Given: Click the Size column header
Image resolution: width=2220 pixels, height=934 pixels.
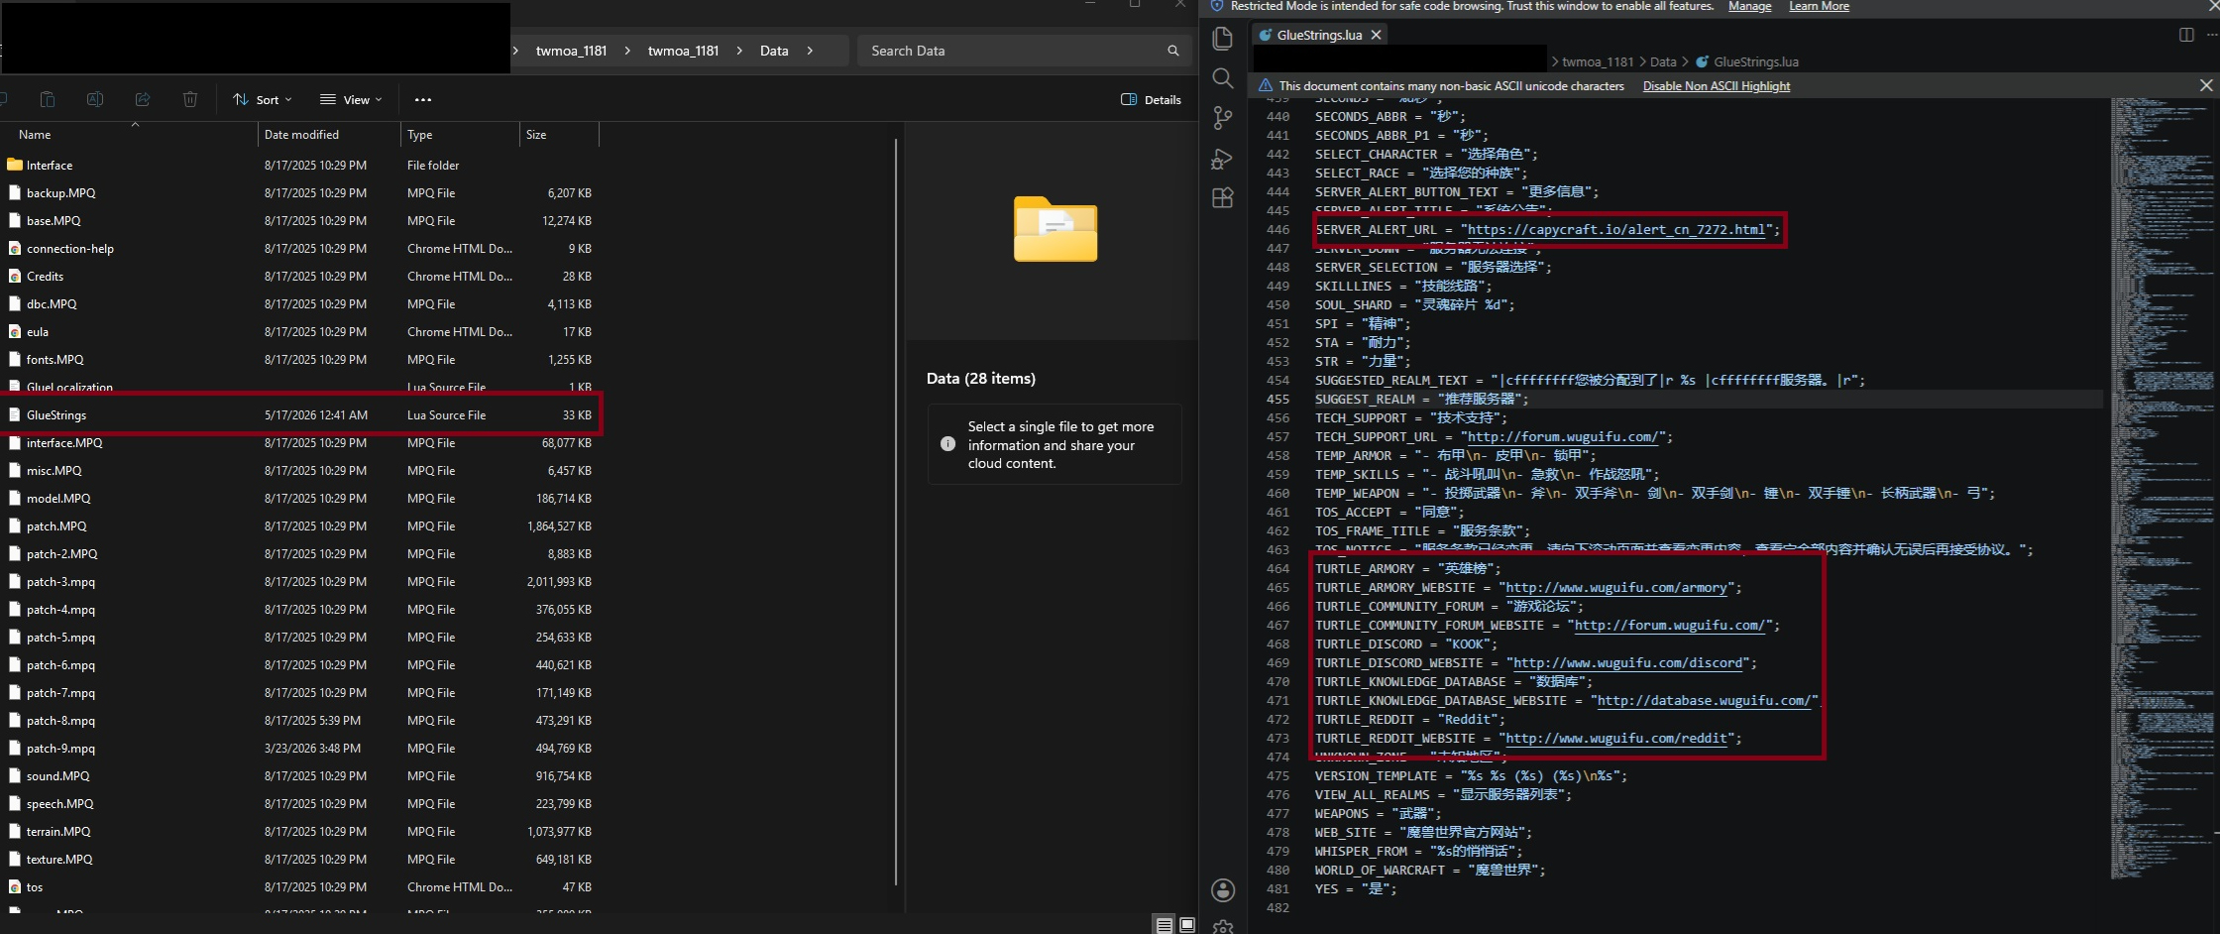Looking at the screenshot, I should click(x=559, y=135).
